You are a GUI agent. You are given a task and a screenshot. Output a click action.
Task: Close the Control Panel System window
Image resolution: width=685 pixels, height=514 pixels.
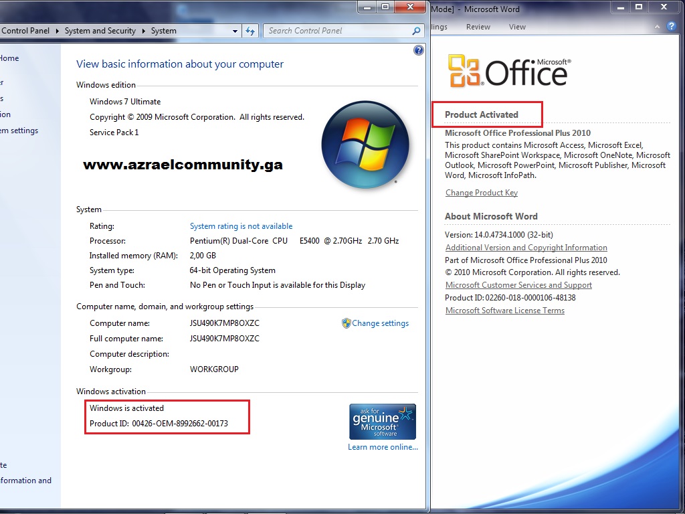pos(410,7)
